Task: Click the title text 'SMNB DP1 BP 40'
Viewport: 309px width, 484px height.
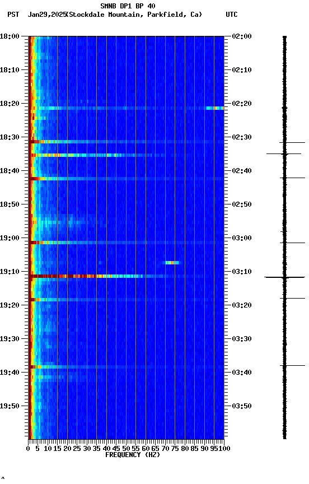Action: pyautogui.click(x=128, y=6)
